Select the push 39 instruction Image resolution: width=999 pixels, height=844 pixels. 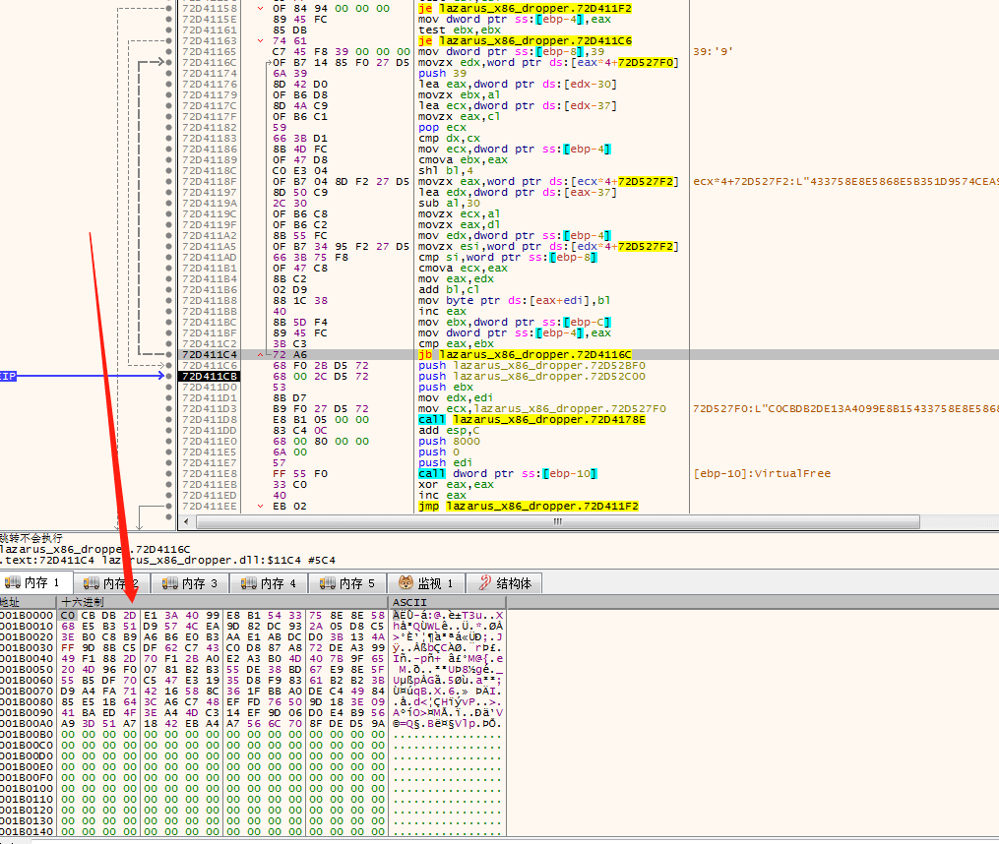point(442,73)
